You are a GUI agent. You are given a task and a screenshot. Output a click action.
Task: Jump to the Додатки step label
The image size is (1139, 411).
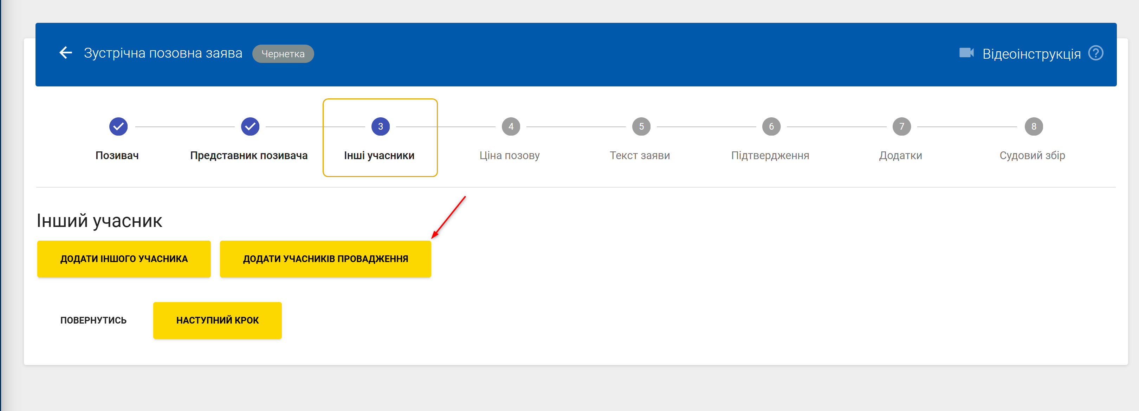click(900, 156)
